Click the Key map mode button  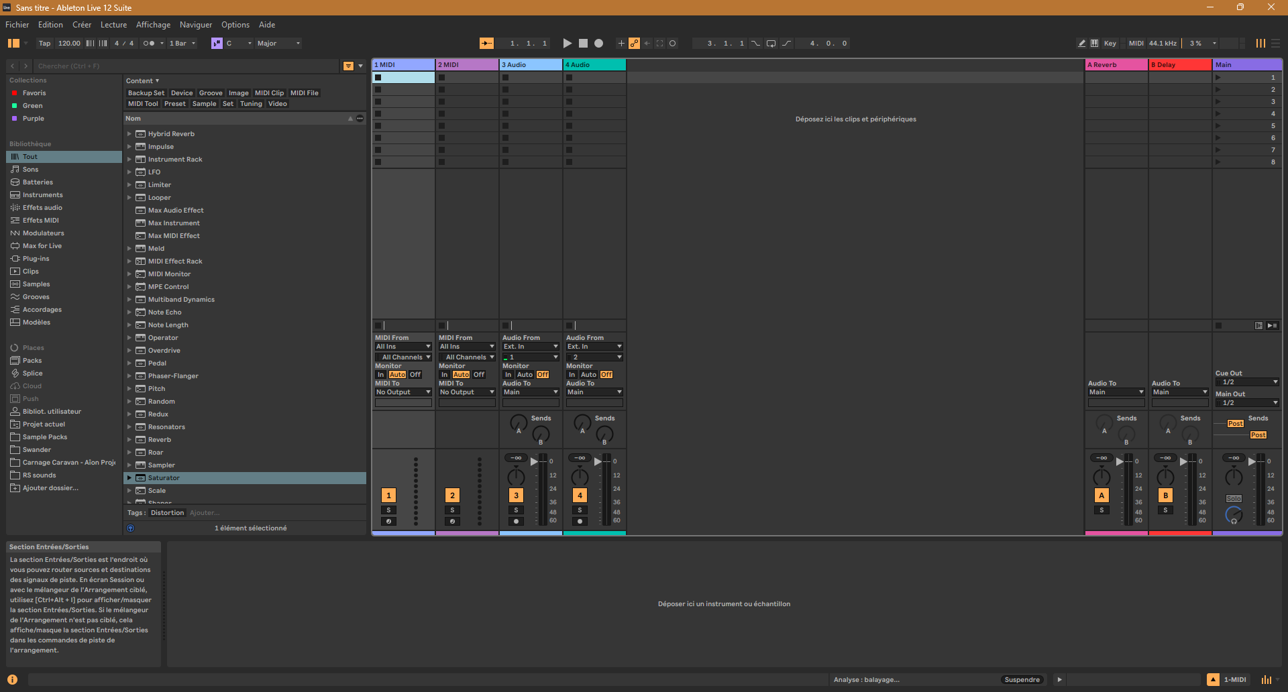pos(1110,44)
